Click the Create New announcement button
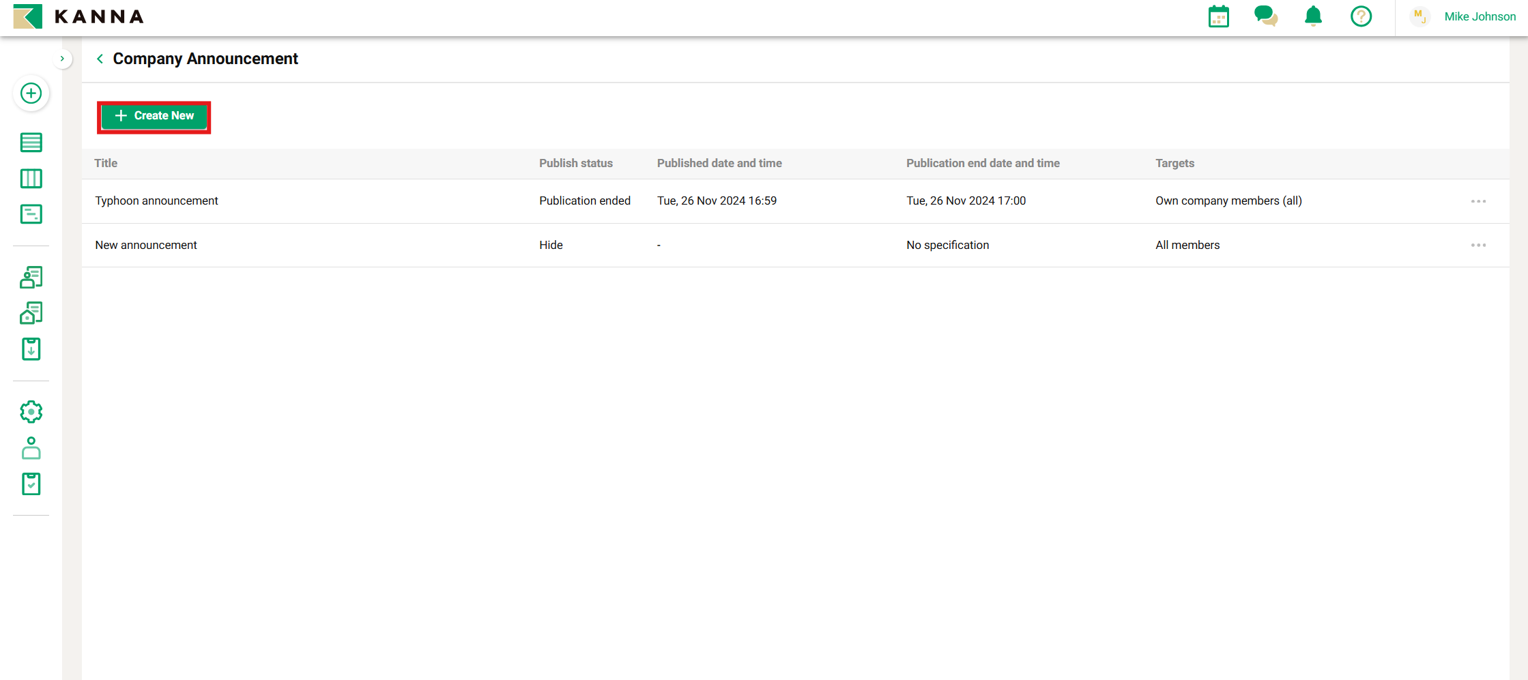This screenshot has width=1528, height=680. (x=154, y=117)
